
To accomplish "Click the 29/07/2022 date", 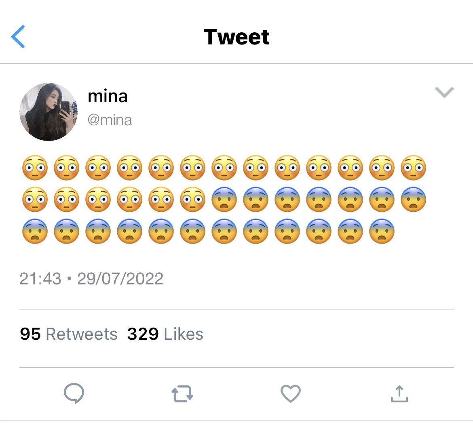I will pyautogui.click(x=120, y=279).
